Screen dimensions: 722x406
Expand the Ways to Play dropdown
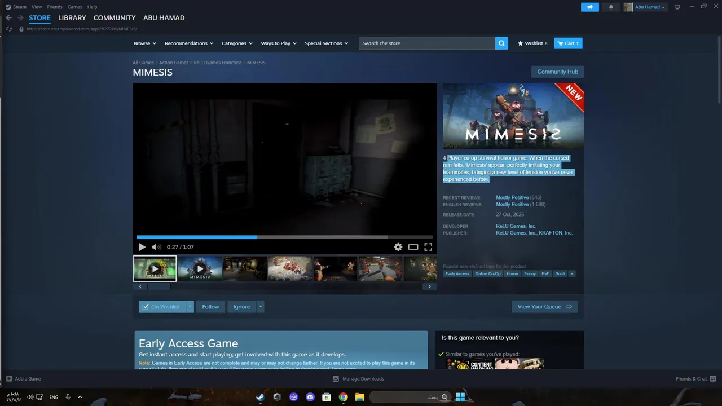pos(278,43)
